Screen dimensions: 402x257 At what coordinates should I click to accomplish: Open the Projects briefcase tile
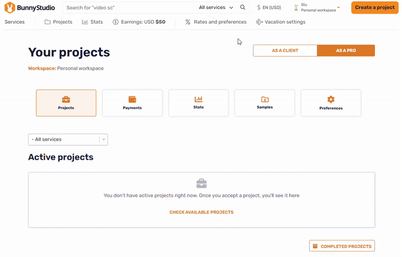point(66,103)
